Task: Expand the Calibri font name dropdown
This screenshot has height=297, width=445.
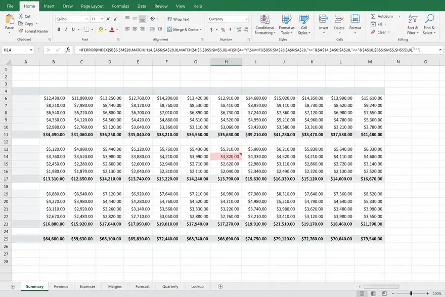Action: point(86,19)
